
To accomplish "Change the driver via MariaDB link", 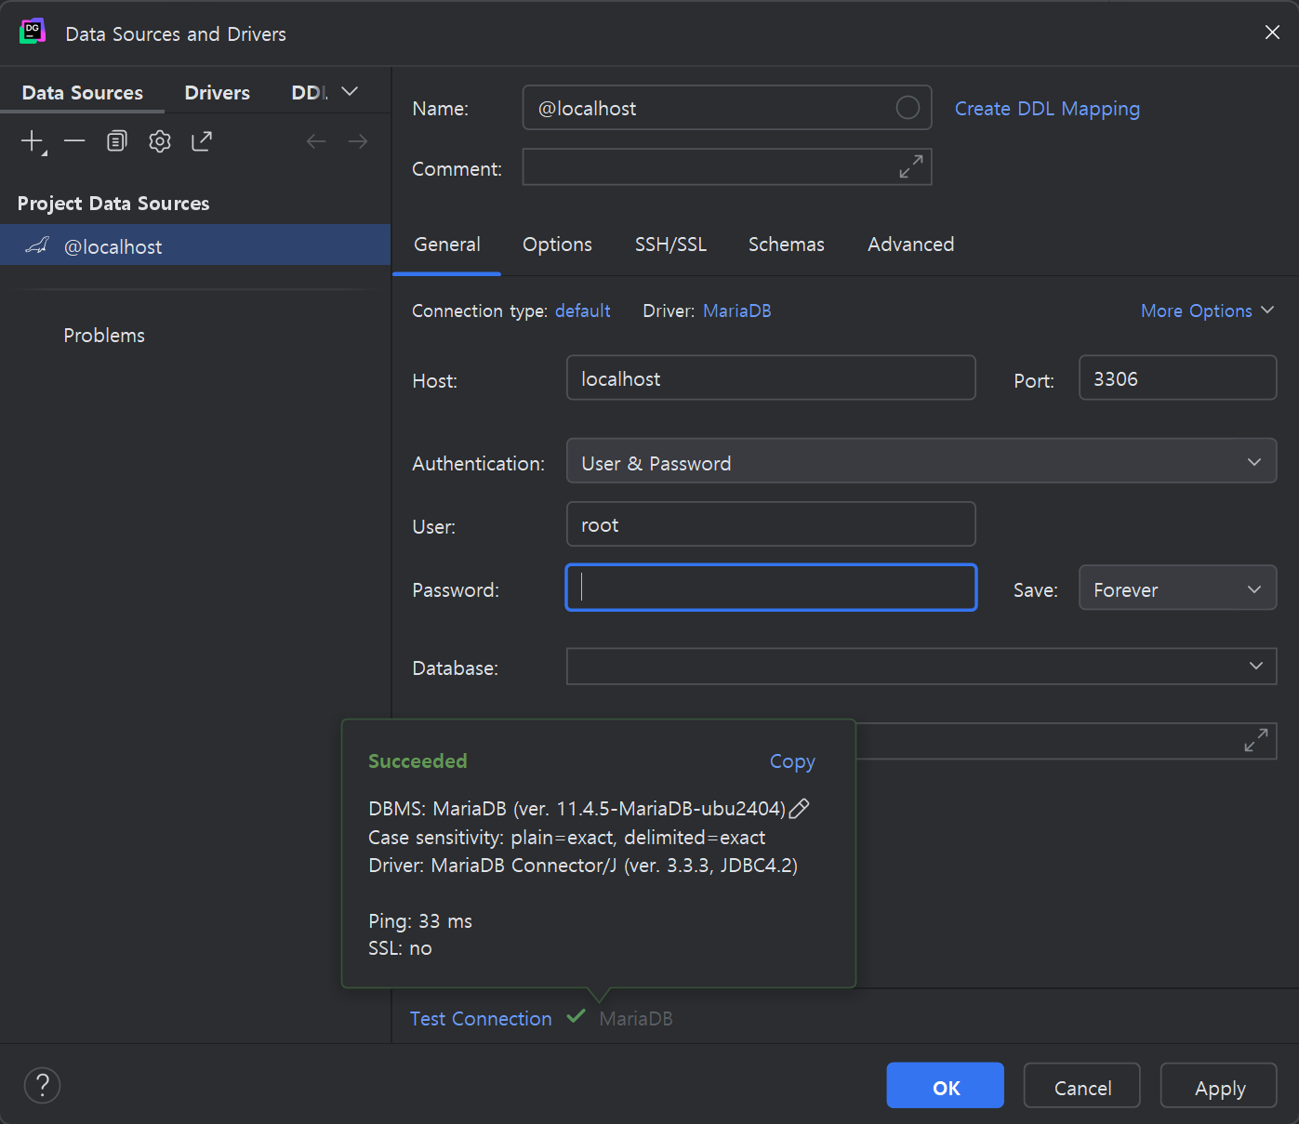I will [737, 311].
